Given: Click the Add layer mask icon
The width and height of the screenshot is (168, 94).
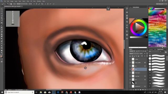Looking at the screenshot, I should (x=136, y=90).
